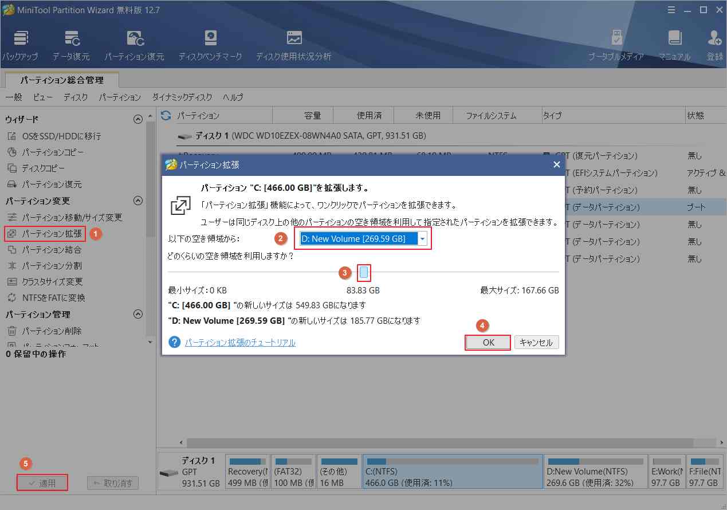Open the 一般 menu

[x=14, y=97]
